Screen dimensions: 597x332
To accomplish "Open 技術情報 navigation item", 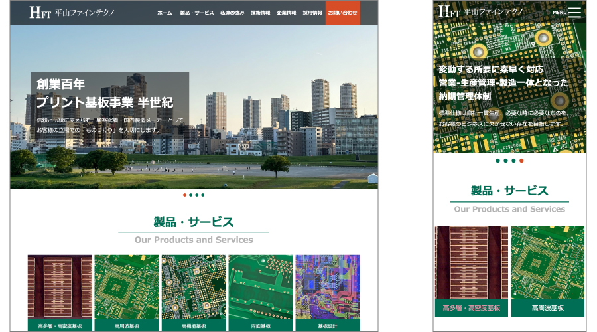I will pyautogui.click(x=261, y=13).
